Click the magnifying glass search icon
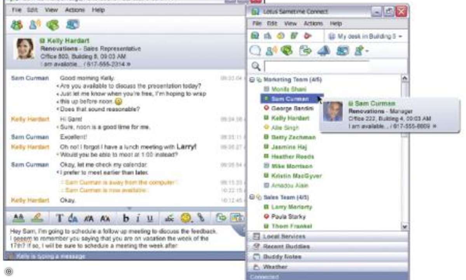 click(256, 66)
